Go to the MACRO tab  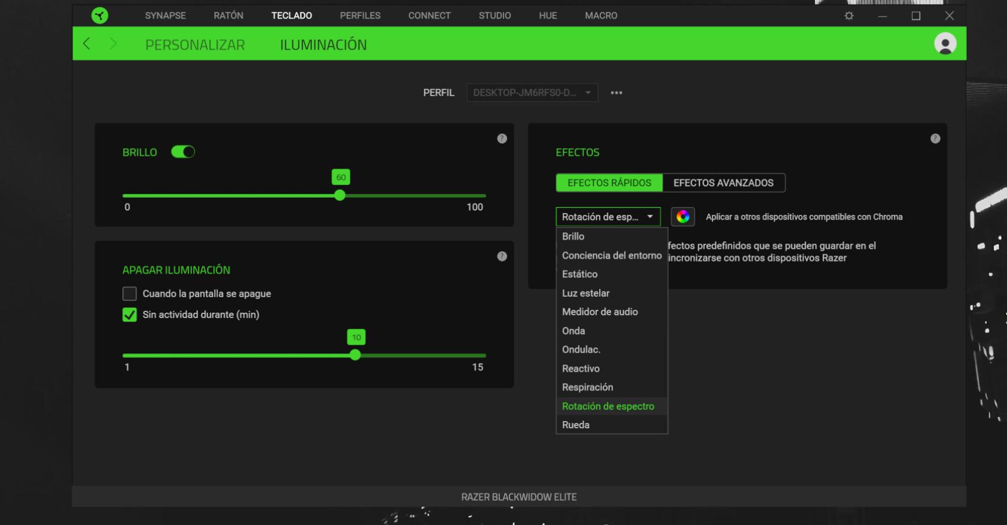(x=601, y=16)
